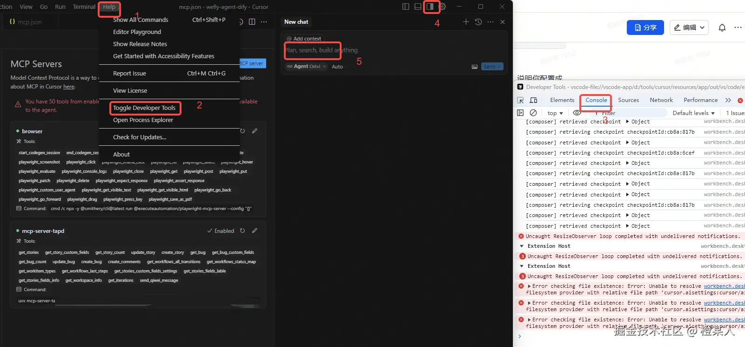Open editor more actions ellipsis
745x347 pixels.
(x=264, y=22)
